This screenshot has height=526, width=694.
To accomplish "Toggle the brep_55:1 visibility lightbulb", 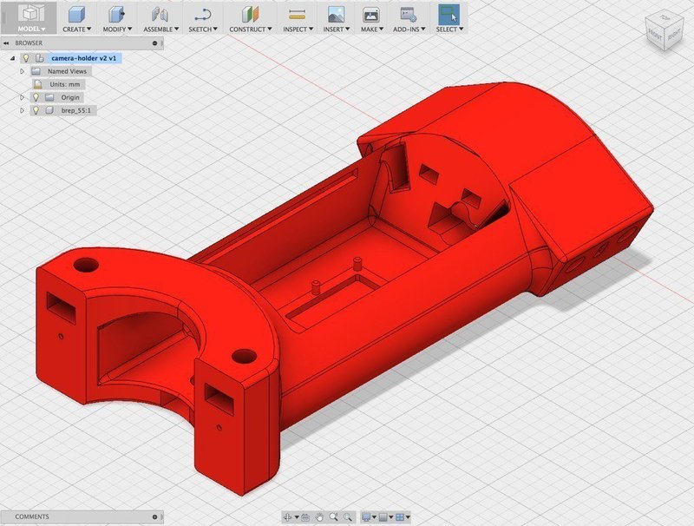I will point(36,110).
